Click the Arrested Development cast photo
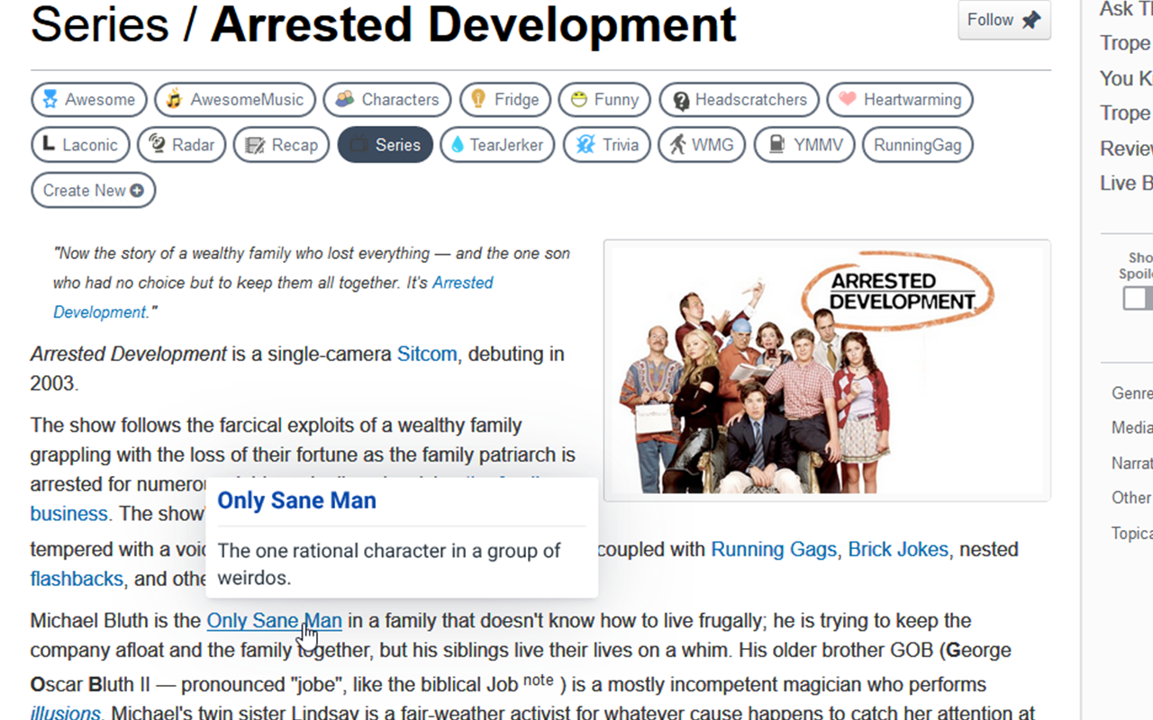Viewport: 1153px width, 720px height. point(827,369)
